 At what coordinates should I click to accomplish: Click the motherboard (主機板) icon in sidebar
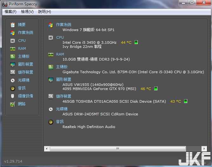pos(13,56)
